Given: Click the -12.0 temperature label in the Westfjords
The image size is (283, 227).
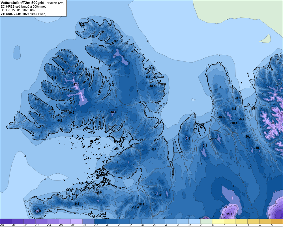Looking at the screenshot, I should (x=76, y=84).
